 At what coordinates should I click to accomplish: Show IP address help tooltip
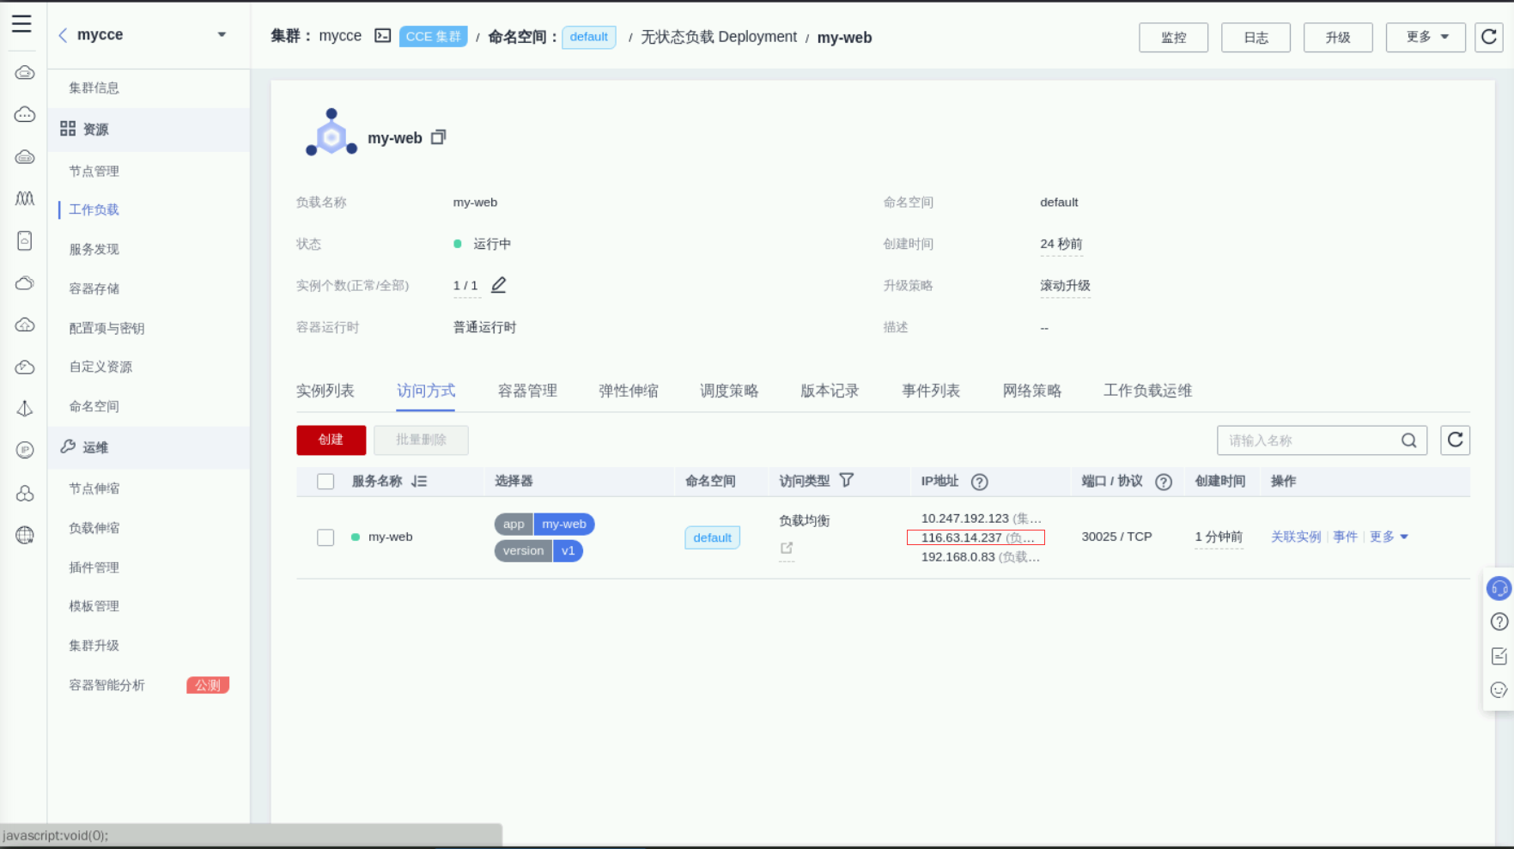[980, 482]
